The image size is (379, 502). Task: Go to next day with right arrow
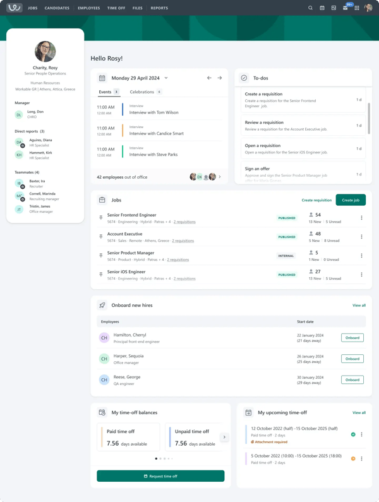[x=220, y=78]
